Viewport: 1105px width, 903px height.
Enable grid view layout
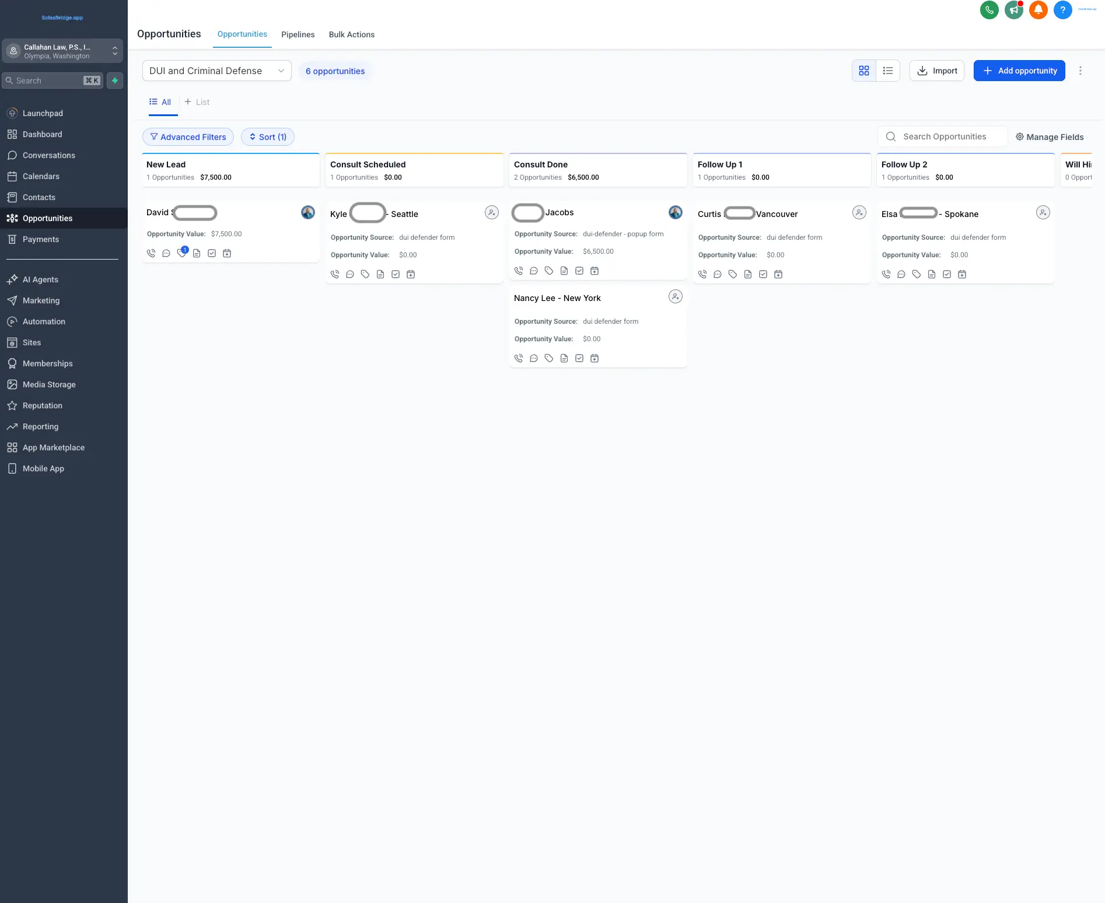(x=864, y=71)
